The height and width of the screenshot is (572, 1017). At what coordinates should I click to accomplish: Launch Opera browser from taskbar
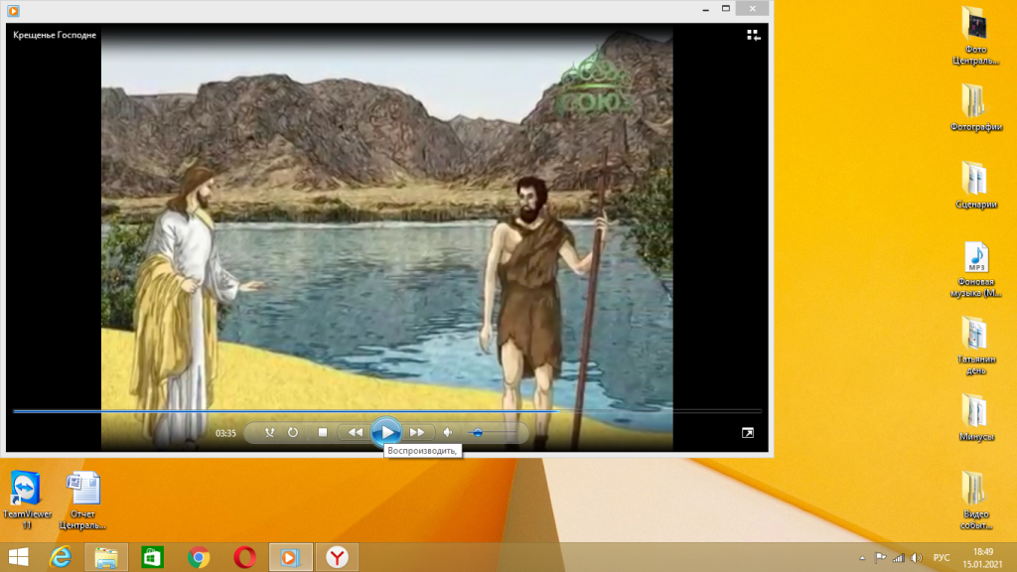pos(244,557)
